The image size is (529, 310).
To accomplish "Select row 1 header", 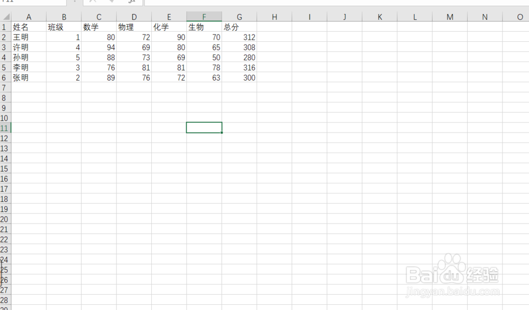I will [x=5, y=26].
